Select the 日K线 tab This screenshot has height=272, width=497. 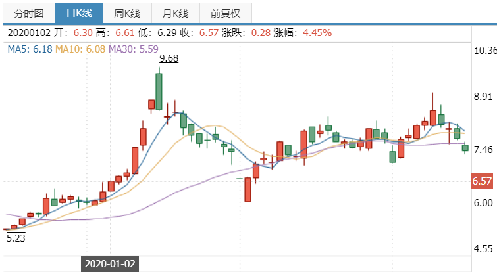tap(79, 13)
